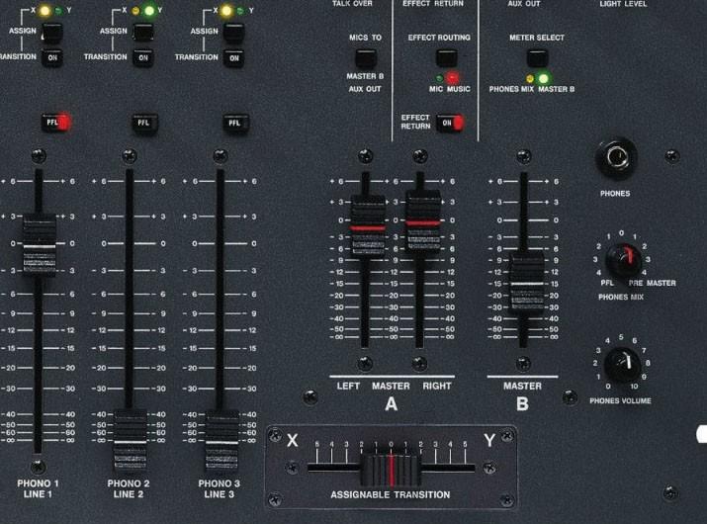Toggle PHONO 3 channel TRANSITION ON switch
707x524 pixels.
click(x=234, y=58)
